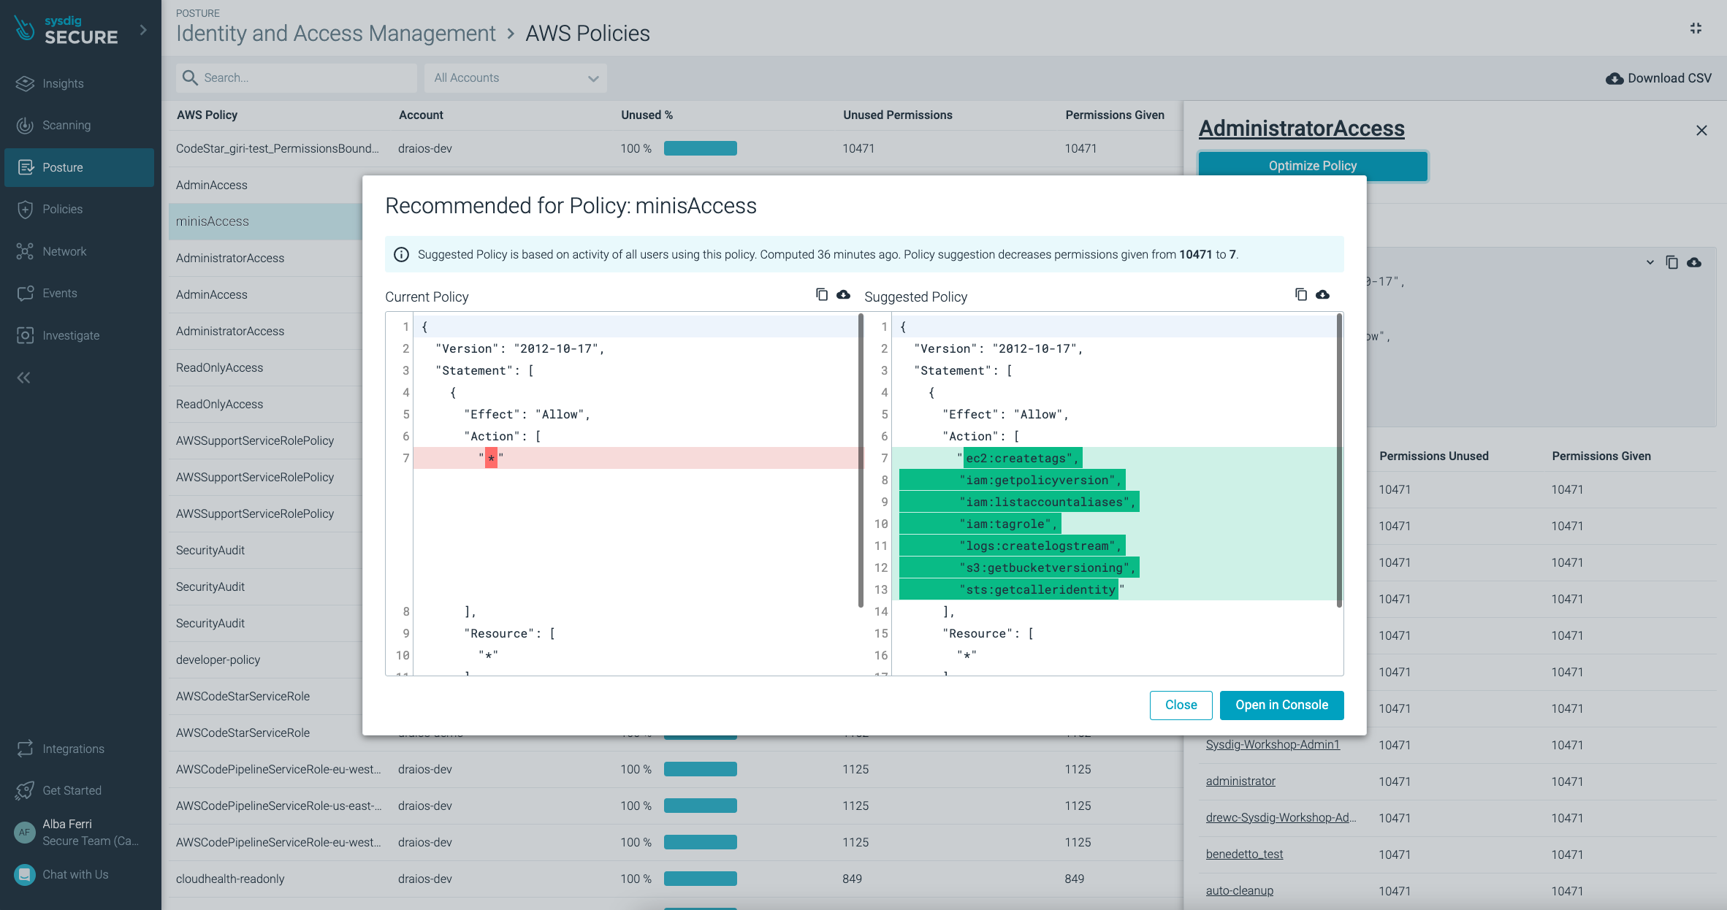Copy the Current Policy JSON to clipboard
The image size is (1727, 910).
pos(822,294)
